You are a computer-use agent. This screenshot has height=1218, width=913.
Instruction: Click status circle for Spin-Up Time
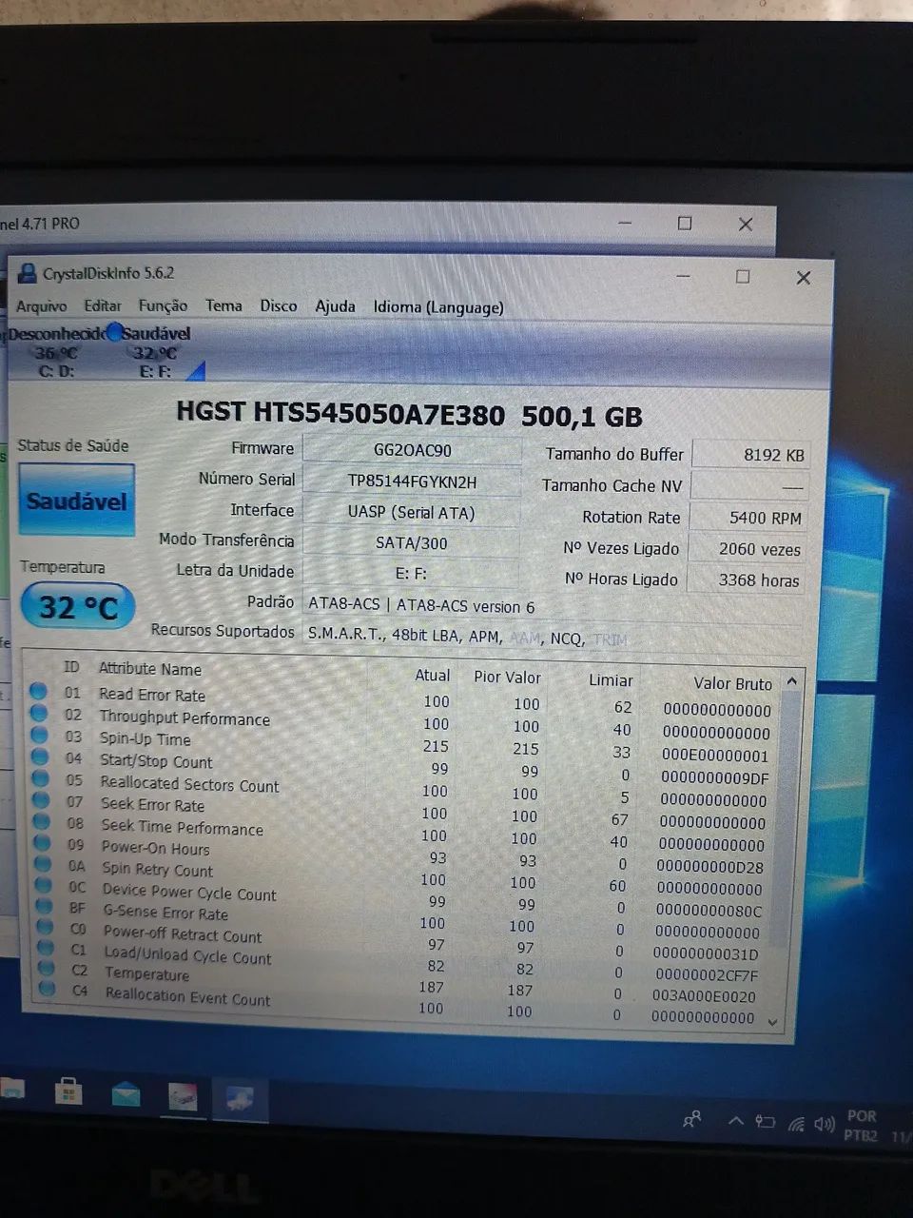pos(39,734)
